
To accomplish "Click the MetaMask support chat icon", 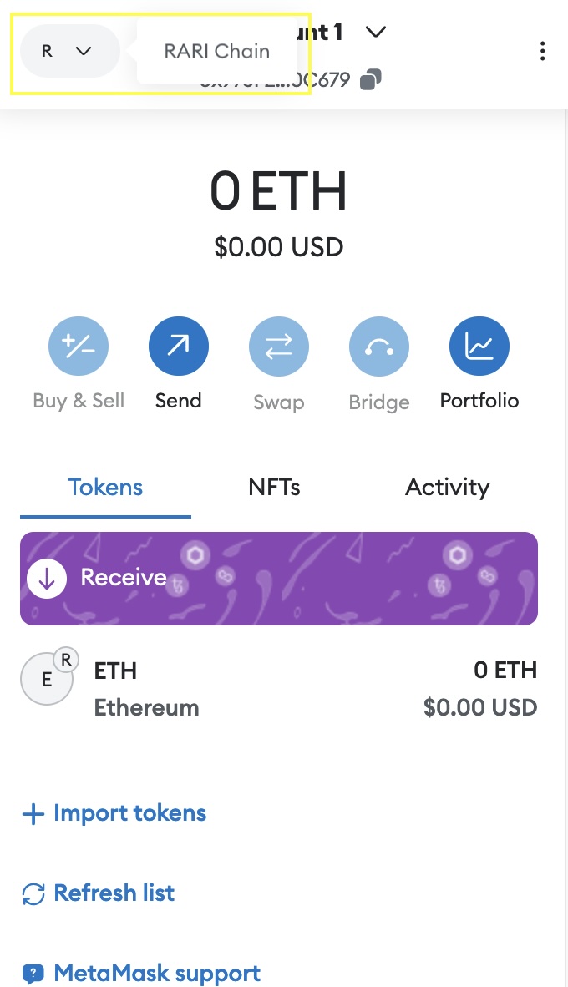I will [33, 974].
